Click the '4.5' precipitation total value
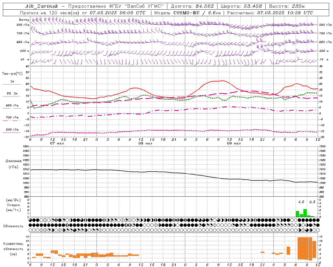The height and width of the screenshot is (267, 333). tap(301, 202)
